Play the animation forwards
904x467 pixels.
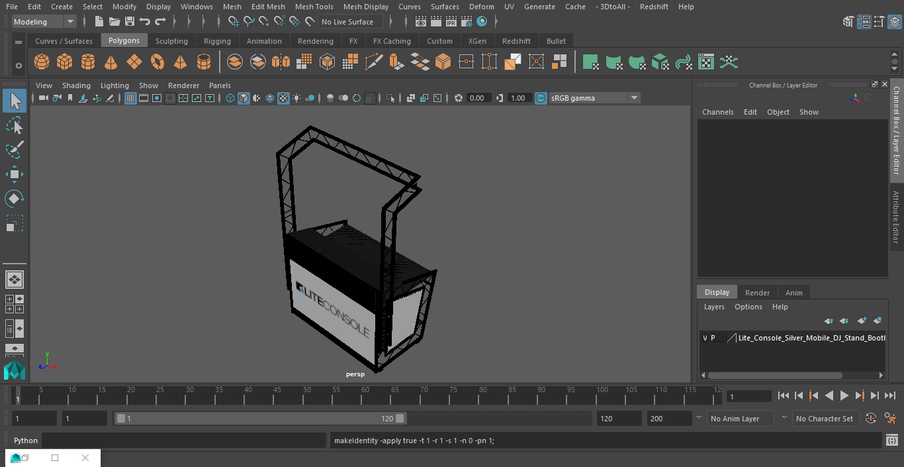point(844,395)
